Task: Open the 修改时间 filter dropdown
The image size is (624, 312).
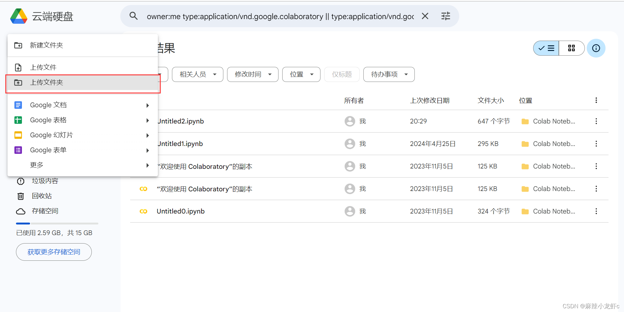Action: pyautogui.click(x=253, y=74)
